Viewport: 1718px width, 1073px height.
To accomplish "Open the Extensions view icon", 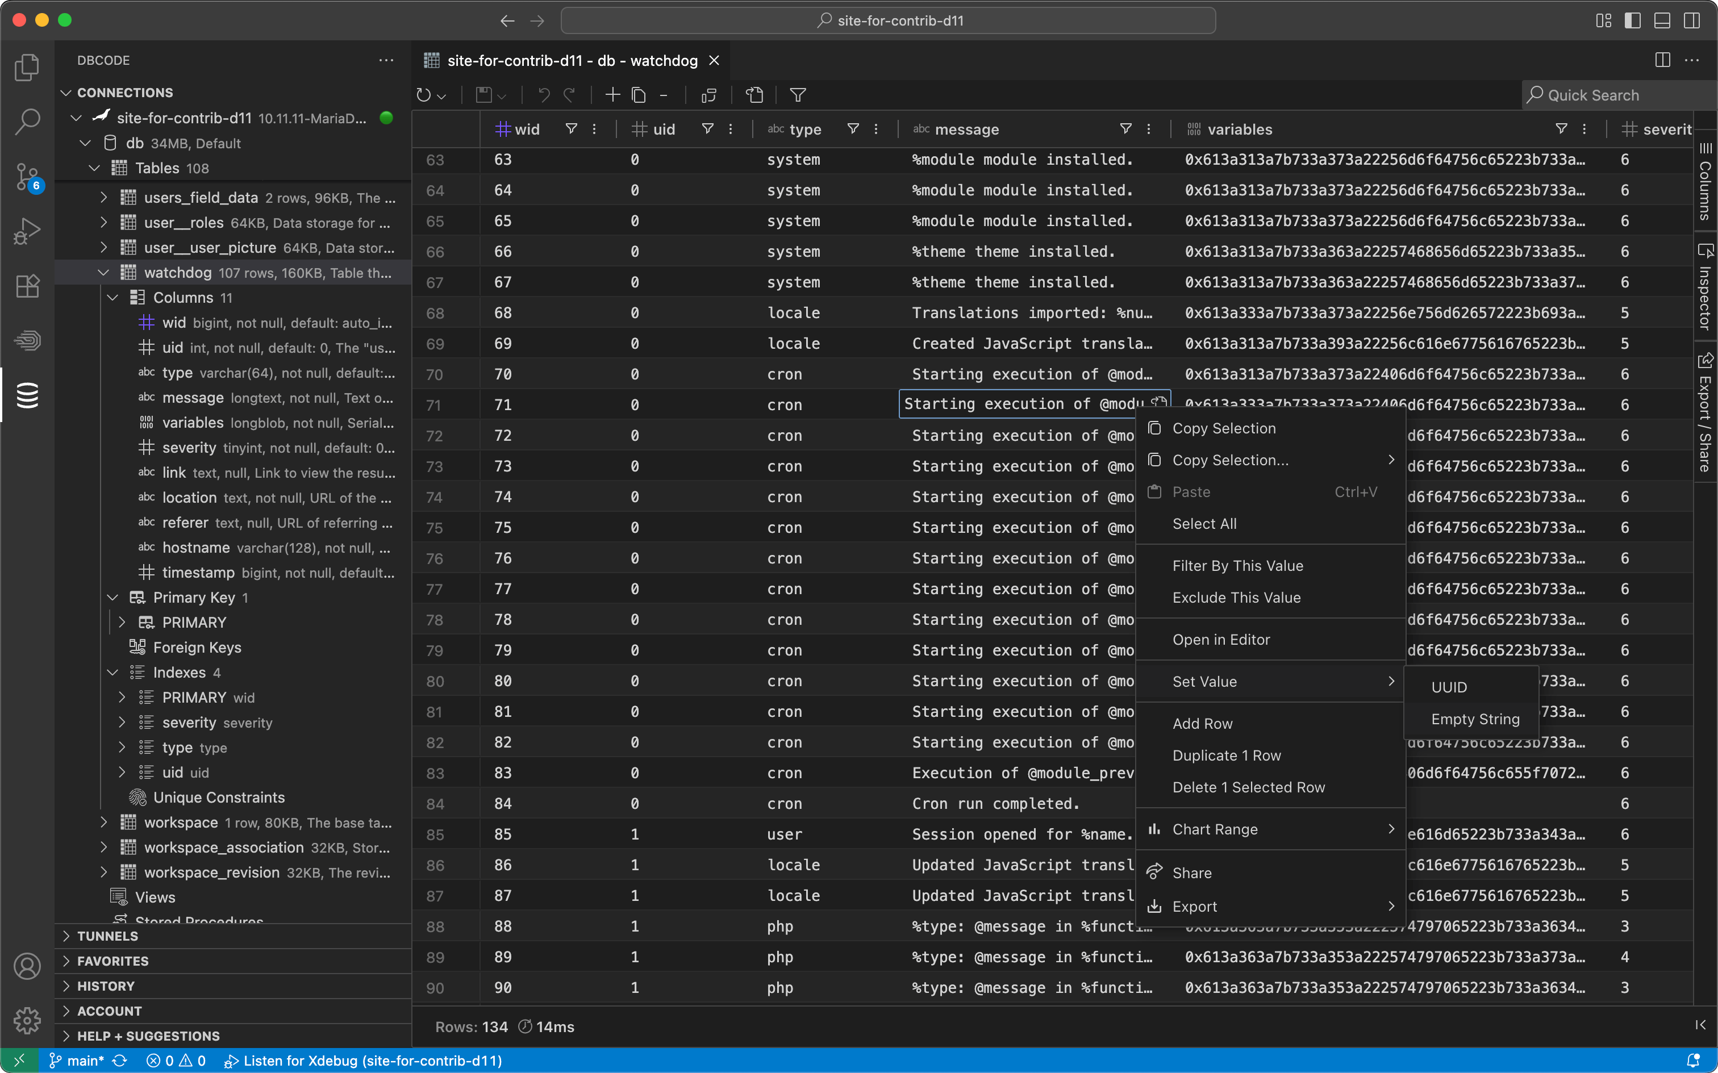I will (x=27, y=286).
